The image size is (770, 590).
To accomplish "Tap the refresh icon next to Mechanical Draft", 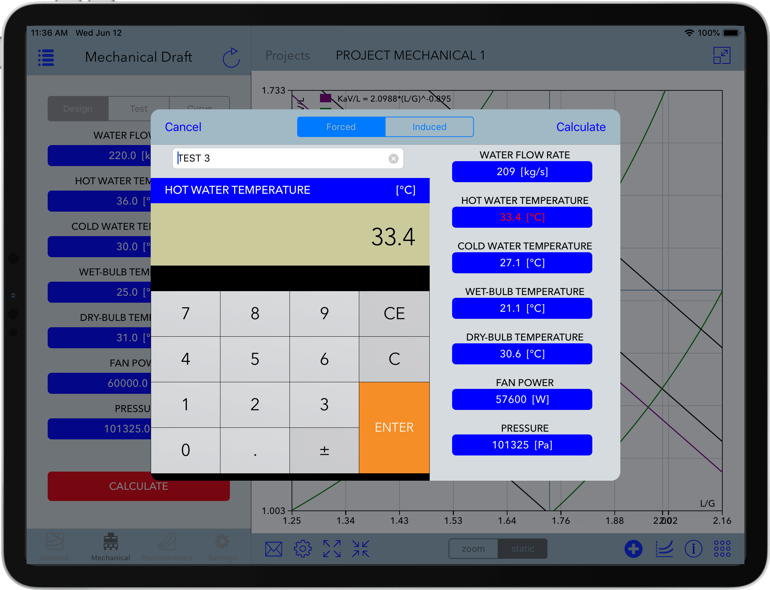I will 231,57.
